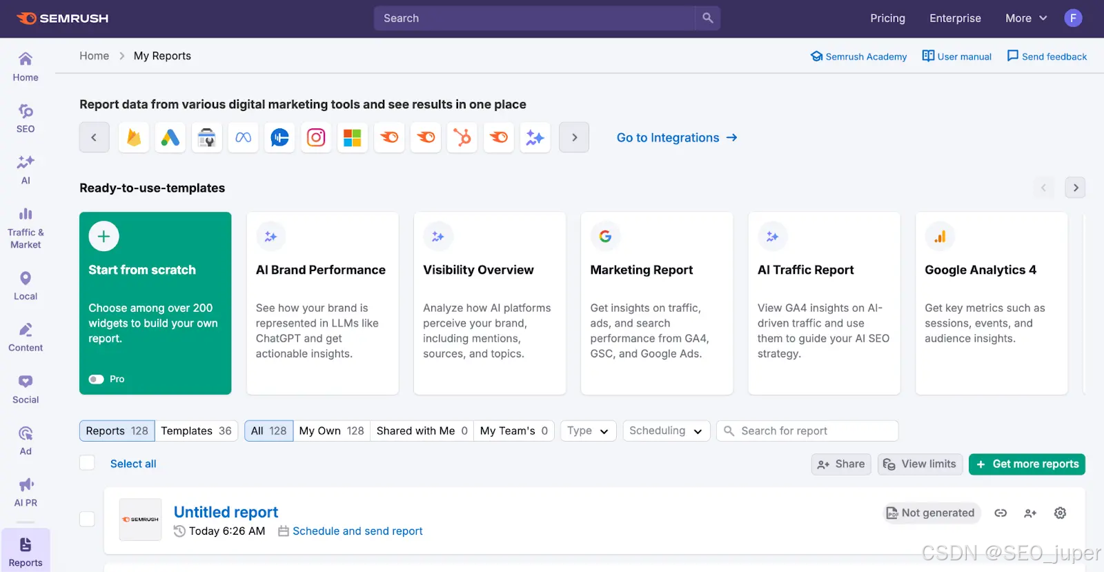This screenshot has height=572, width=1104.
Task: Open the Enterprise page
Action: click(955, 19)
